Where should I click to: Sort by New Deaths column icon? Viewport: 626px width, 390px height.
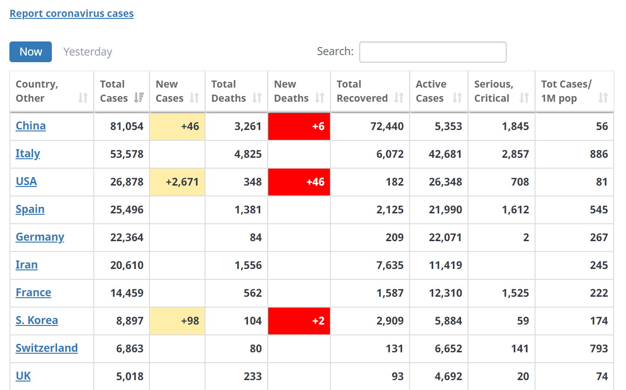(320, 98)
